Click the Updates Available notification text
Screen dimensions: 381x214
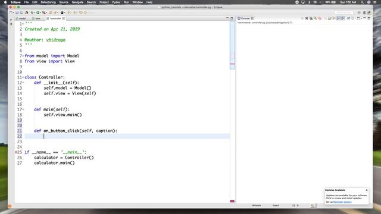346,197
